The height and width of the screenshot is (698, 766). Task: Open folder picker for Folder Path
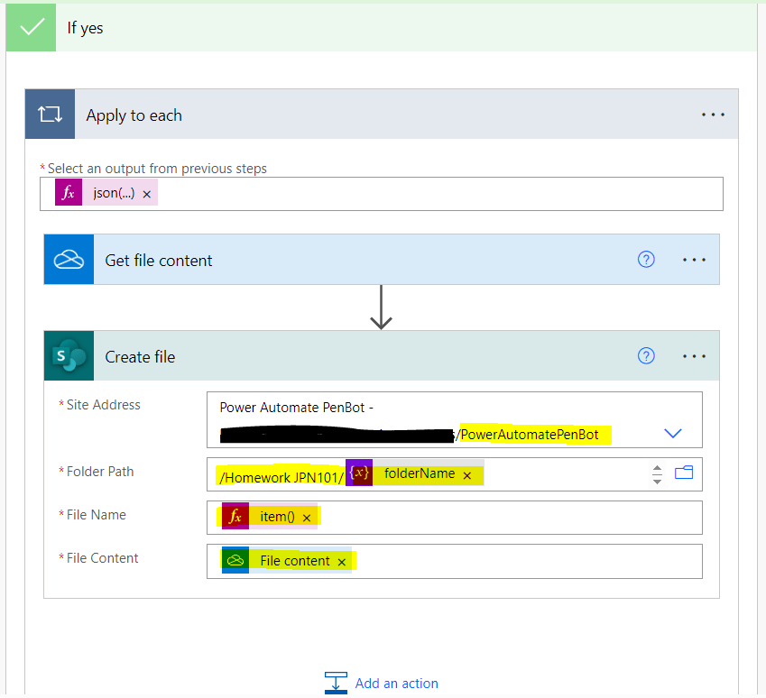[684, 473]
